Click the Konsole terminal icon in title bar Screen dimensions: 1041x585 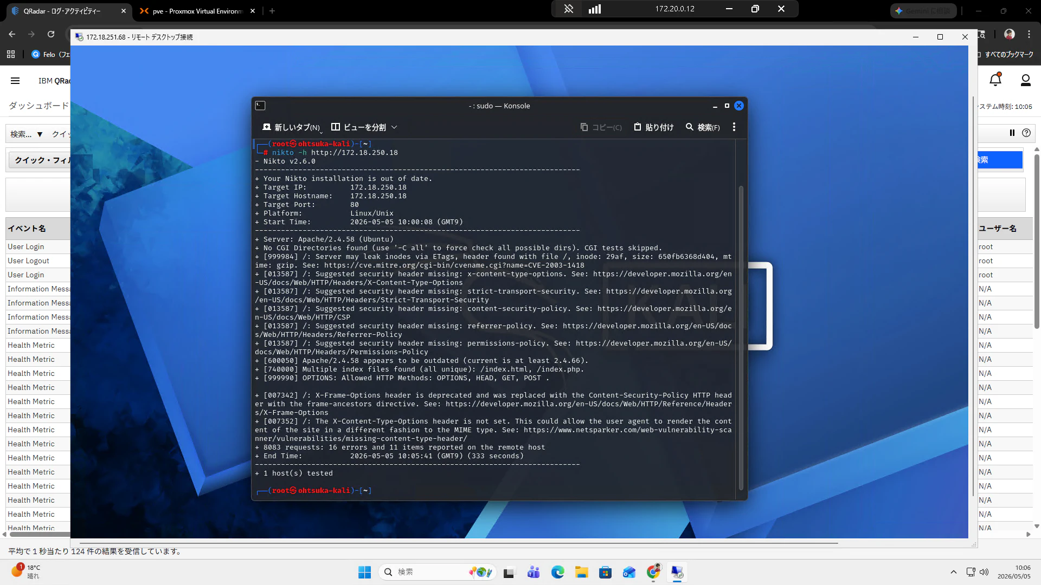(260, 106)
